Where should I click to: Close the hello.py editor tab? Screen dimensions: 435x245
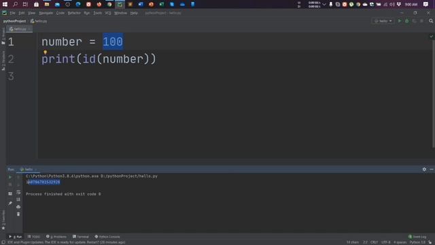tap(29, 29)
